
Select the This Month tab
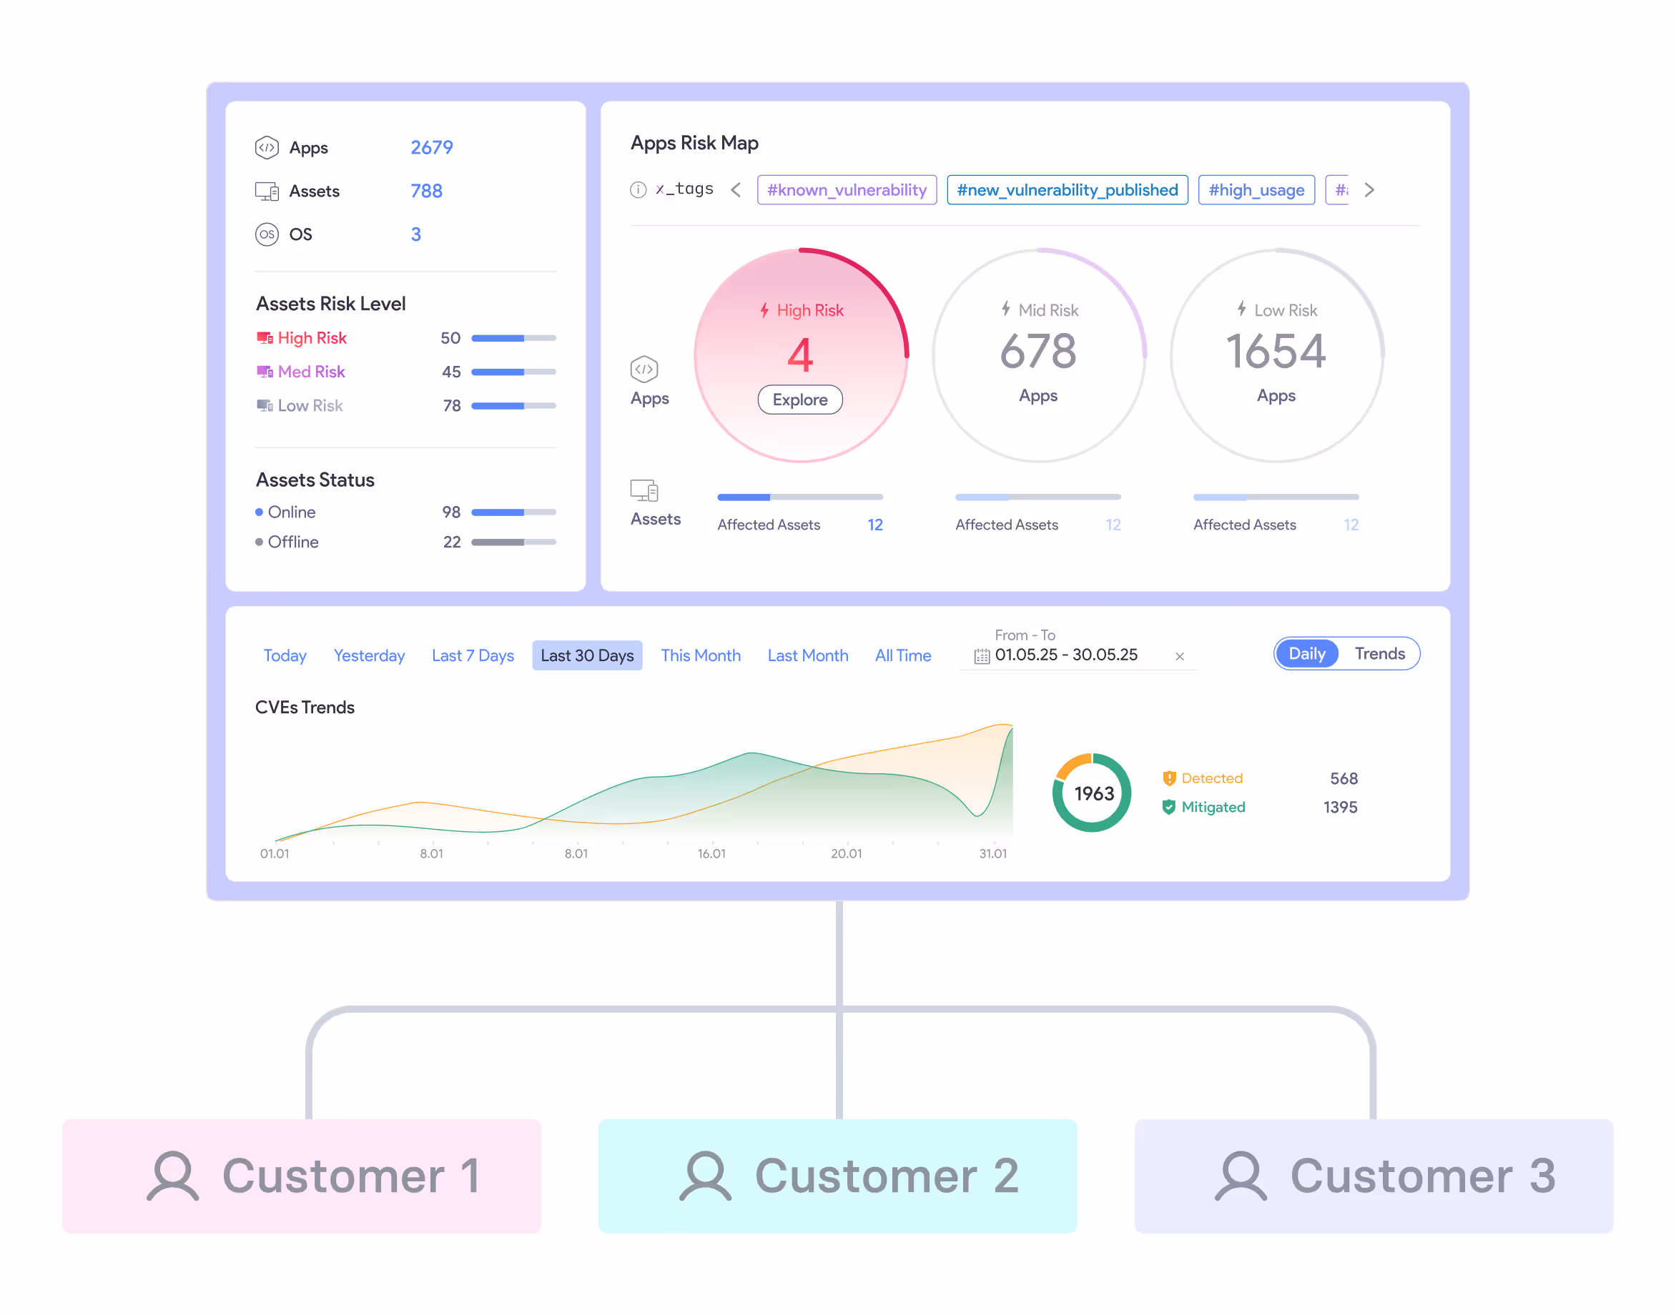700,655
